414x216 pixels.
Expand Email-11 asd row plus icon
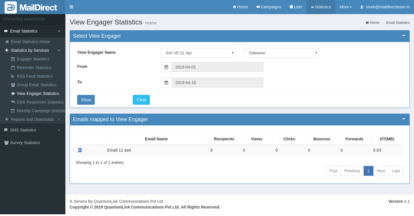coord(80,150)
